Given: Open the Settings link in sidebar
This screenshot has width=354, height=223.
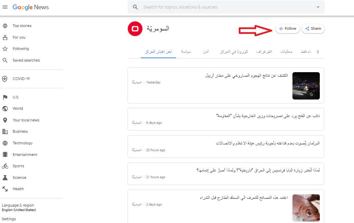Looking at the screenshot, I should point(9,219).
